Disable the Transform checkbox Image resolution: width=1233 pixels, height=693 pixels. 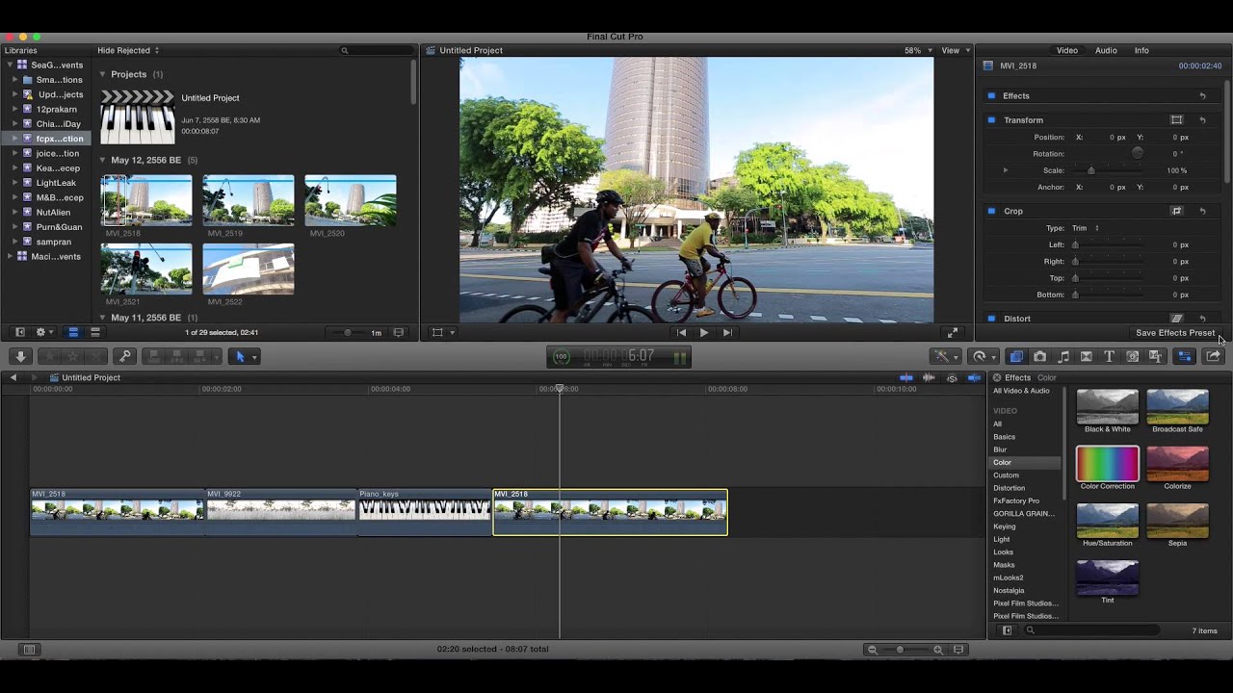click(990, 120)
